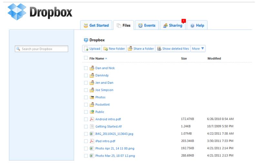
Task: Click the Show deleted files label
Action: point(175,49)
